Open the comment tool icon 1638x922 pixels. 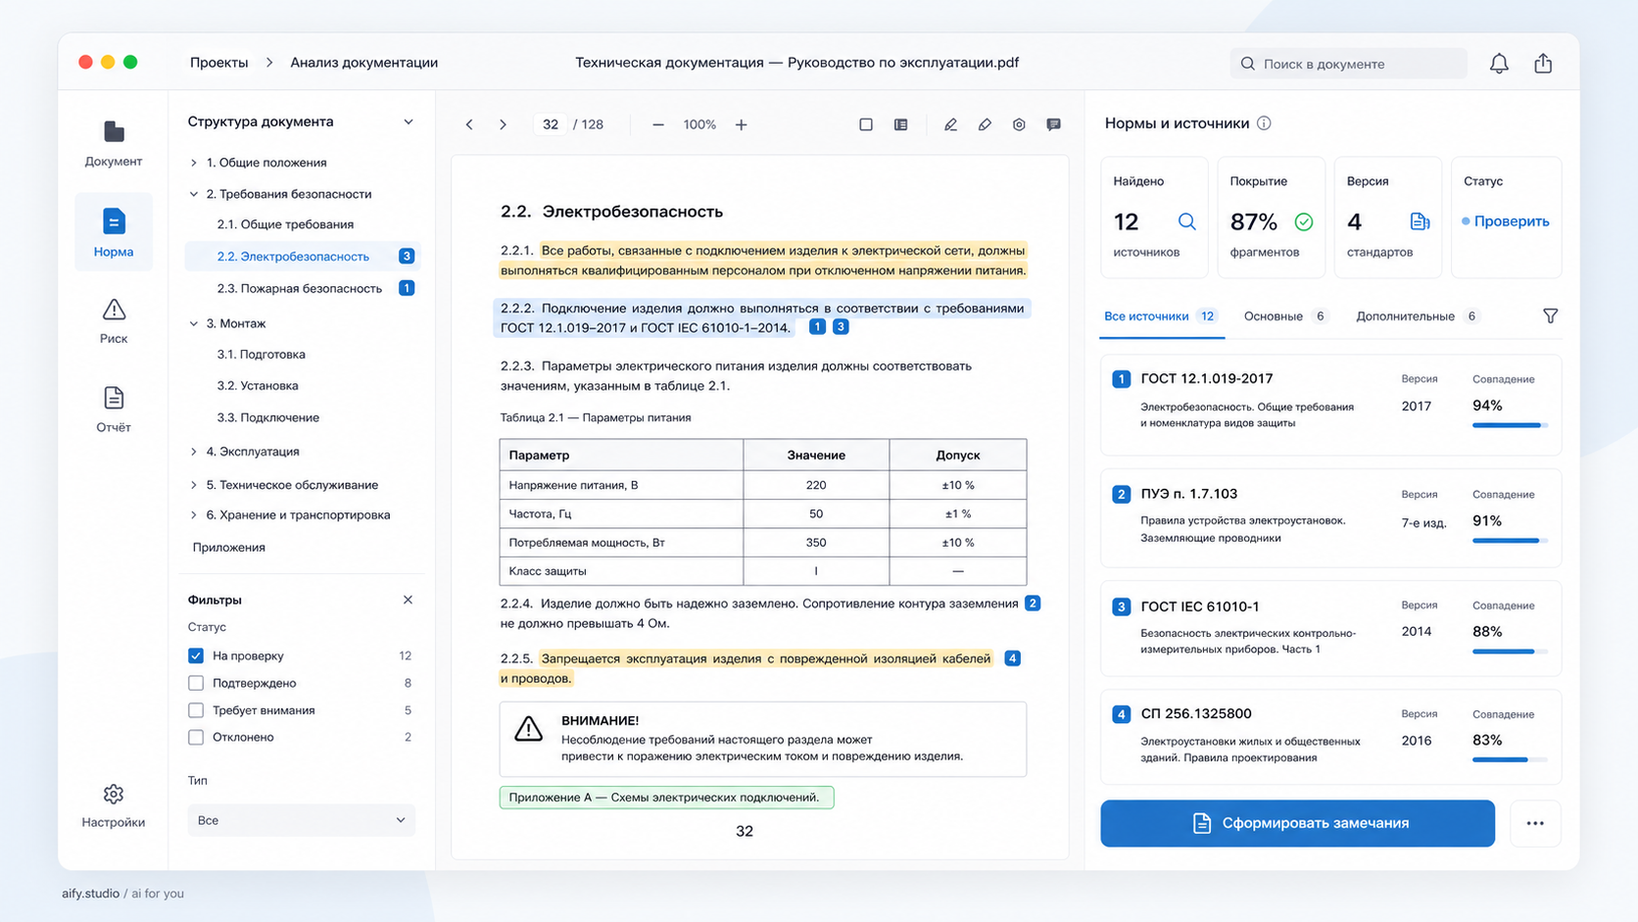pyautogui.click(x=1053, y=124)
